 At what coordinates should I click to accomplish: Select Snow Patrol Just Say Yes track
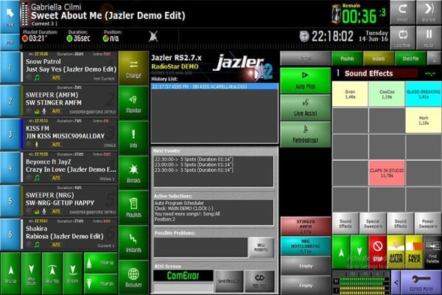[69, 67]
